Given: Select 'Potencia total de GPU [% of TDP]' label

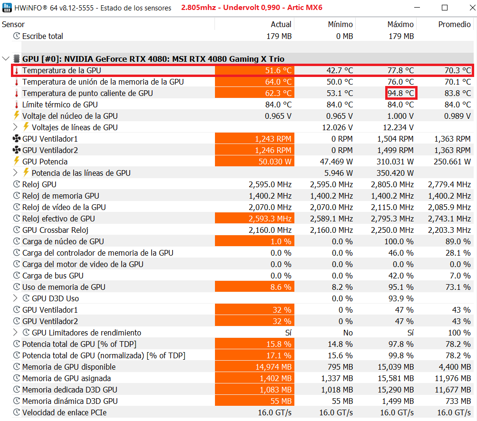Looking at the screenshot, I should 79,344.
